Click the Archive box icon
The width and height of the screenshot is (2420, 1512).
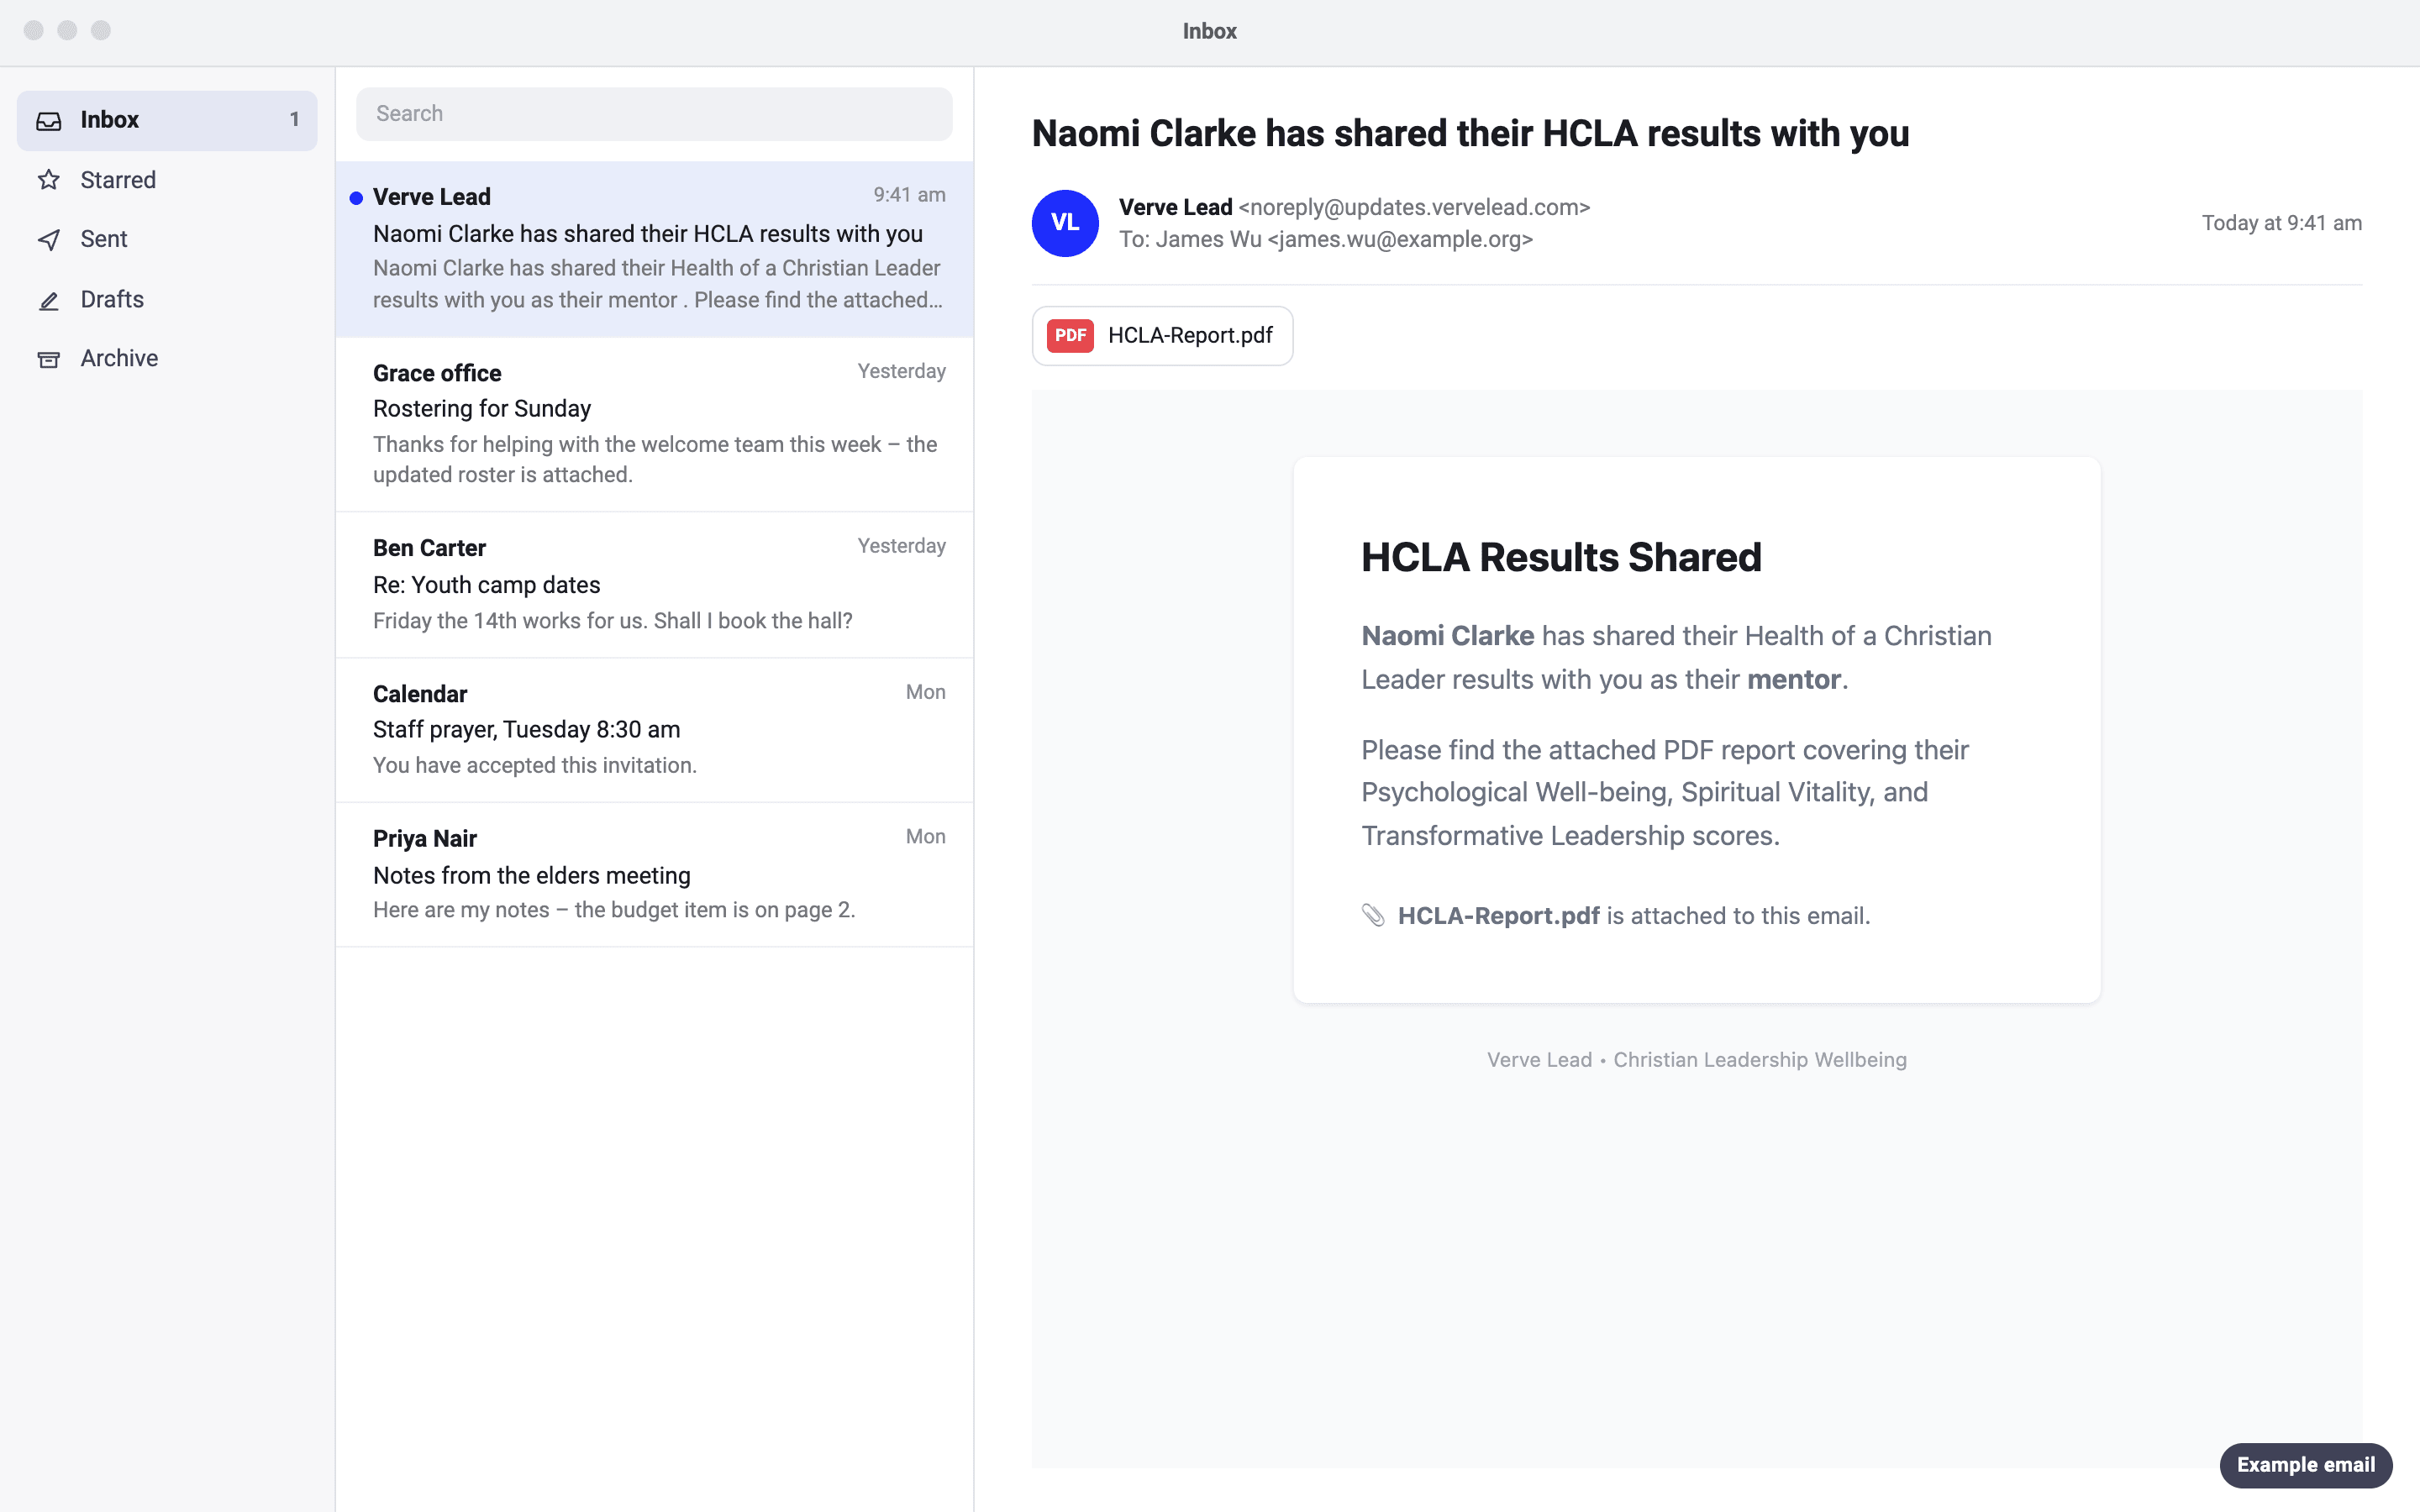(49, 359)
